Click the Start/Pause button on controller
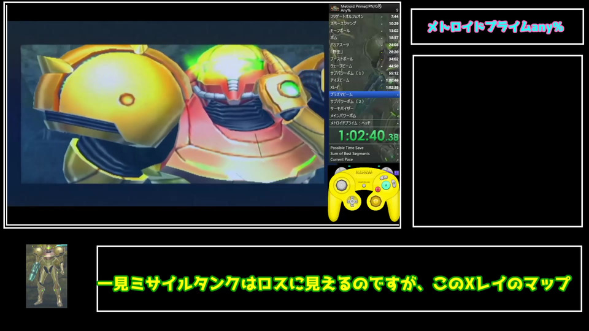The width and height of the screenshot is (589, 331). point(364,185)
